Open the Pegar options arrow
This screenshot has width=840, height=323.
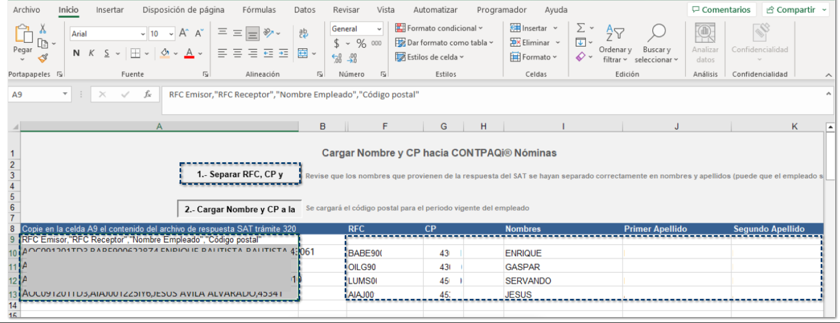click(x=23, y=59)
